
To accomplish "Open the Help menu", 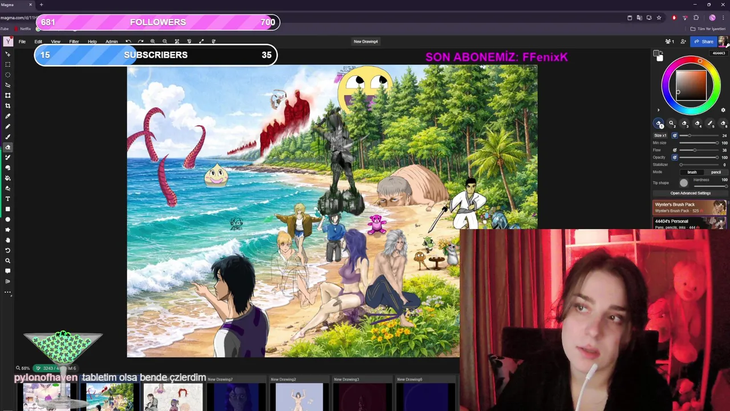I will 92,42.
